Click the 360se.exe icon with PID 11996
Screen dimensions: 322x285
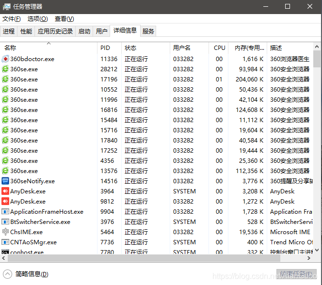(x=5, y=100)
